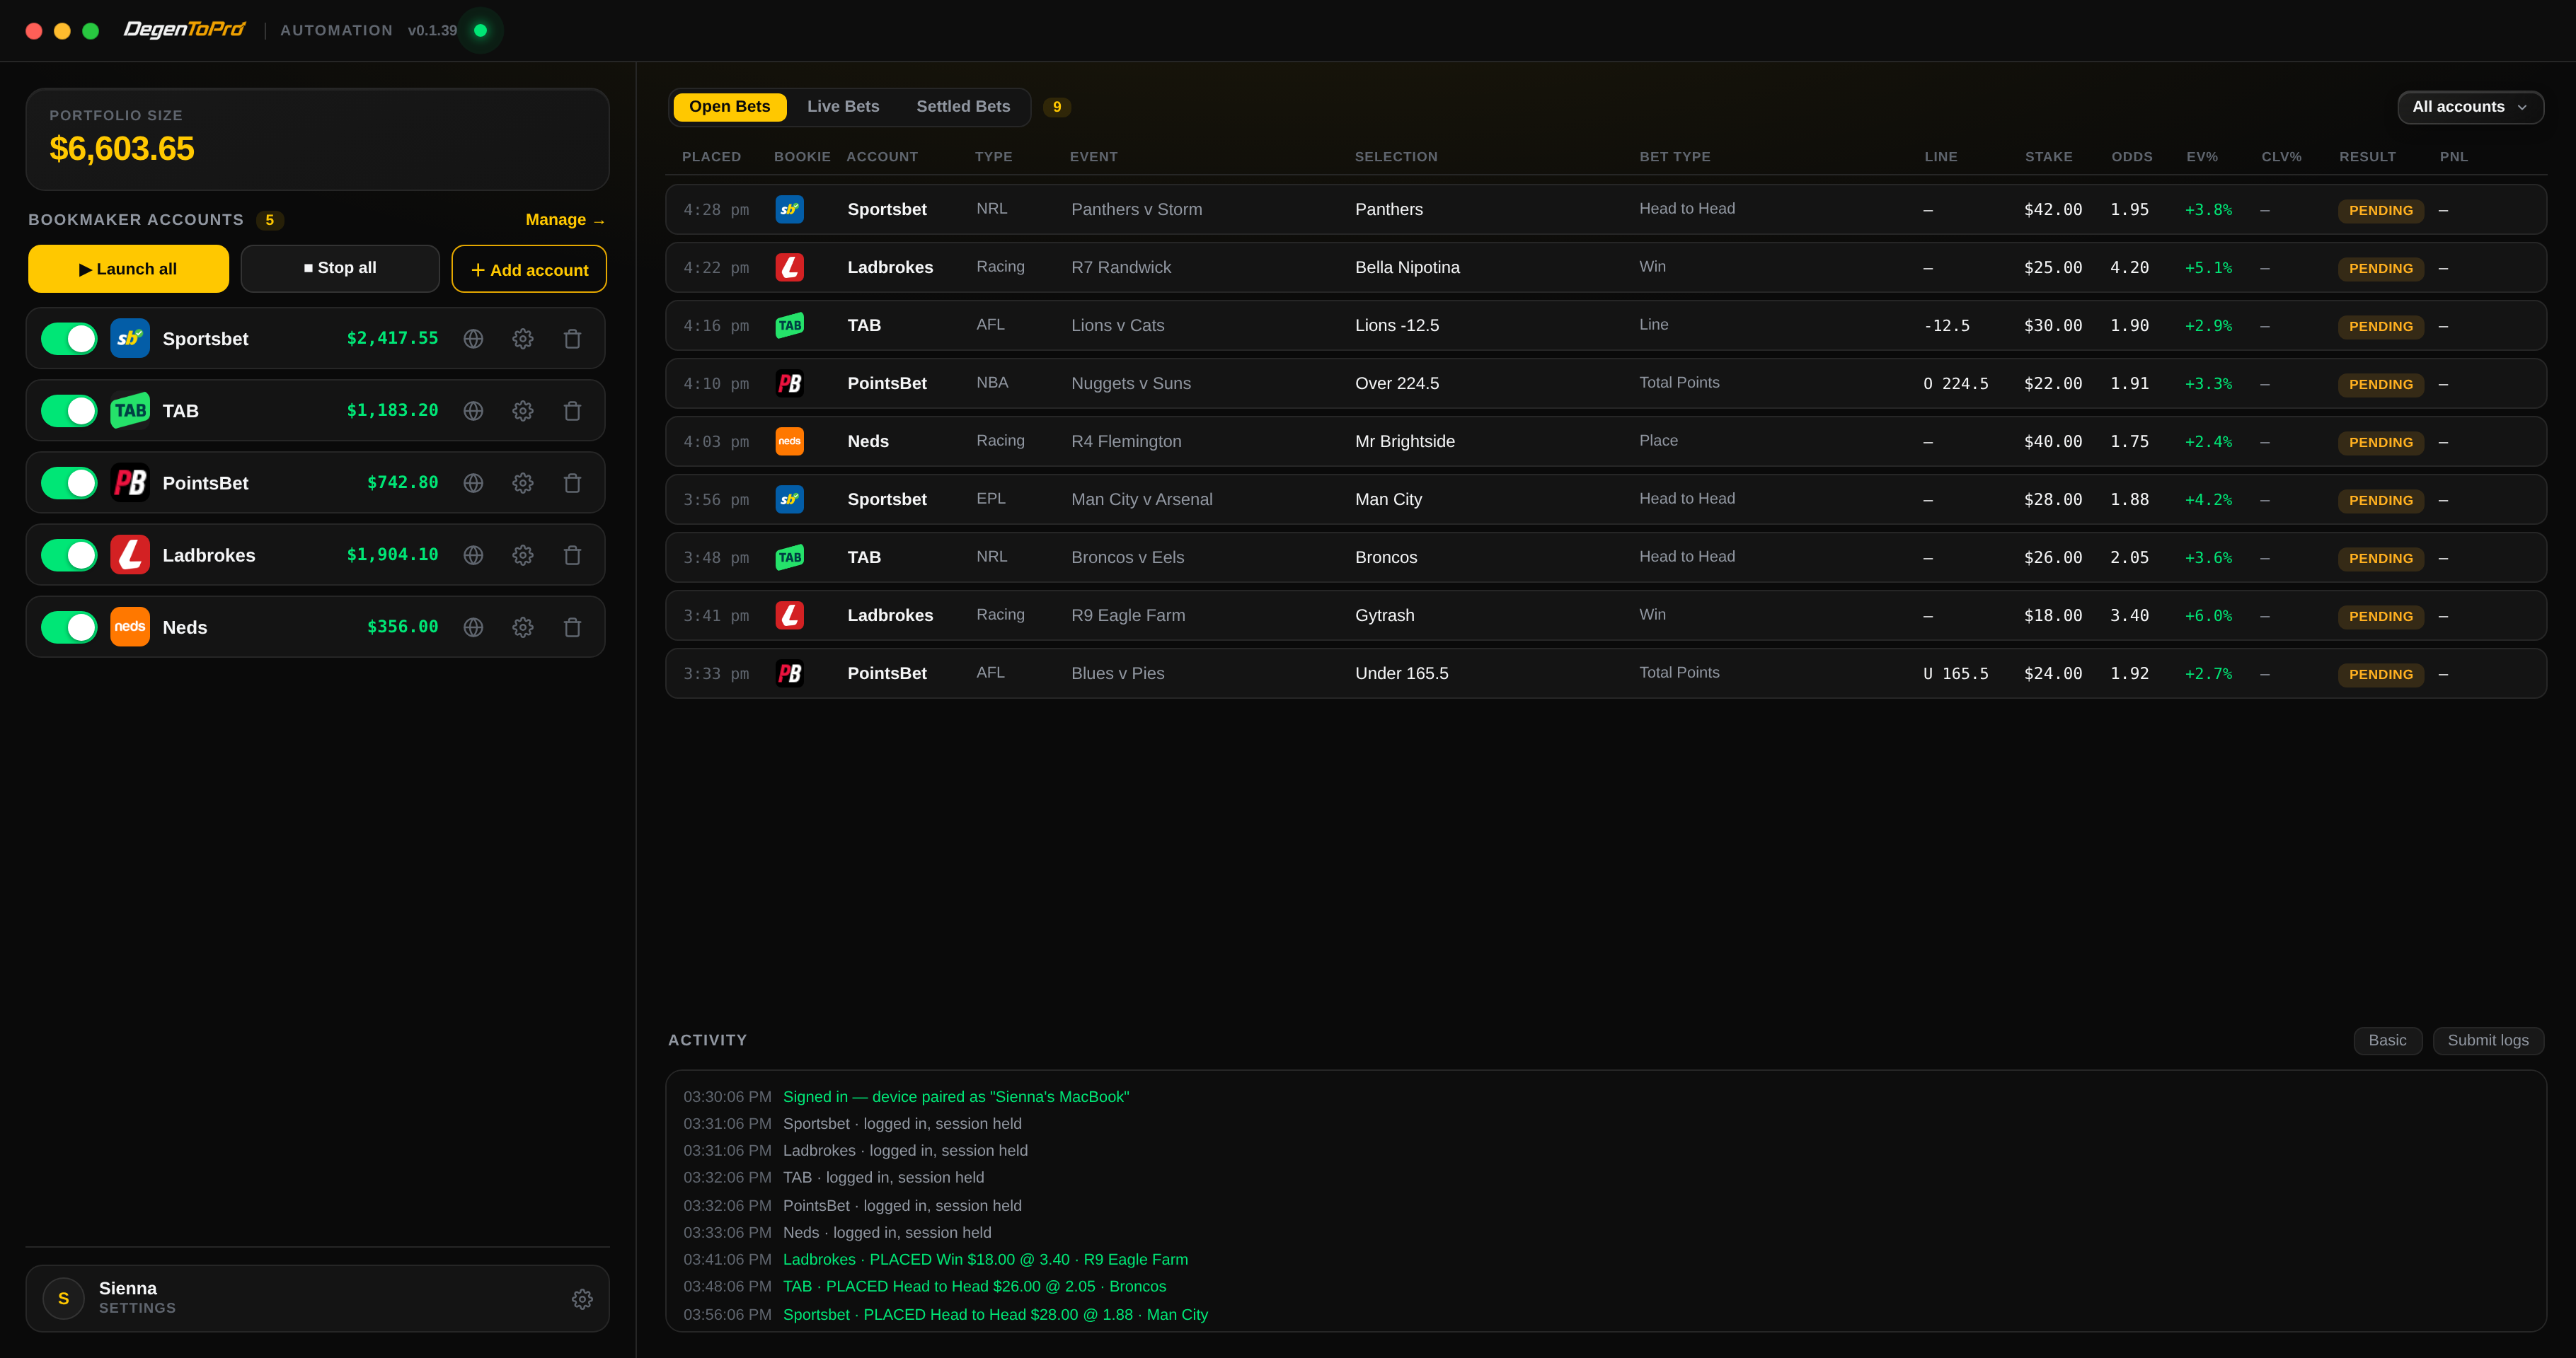The image size is (2576, 1358).
Task: Open settings gear for Neds account
Action: pyautogui.click(x=523, y=627)
